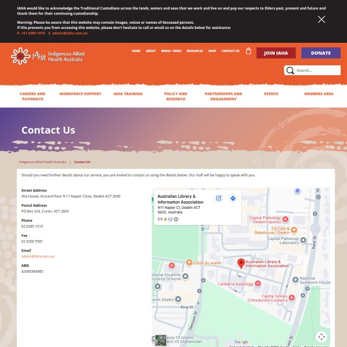Open map location in larger view icon

click(219, 198)
